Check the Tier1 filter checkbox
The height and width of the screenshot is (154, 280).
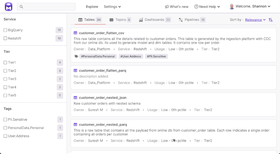pyautogui.click(x=5, y=62)
